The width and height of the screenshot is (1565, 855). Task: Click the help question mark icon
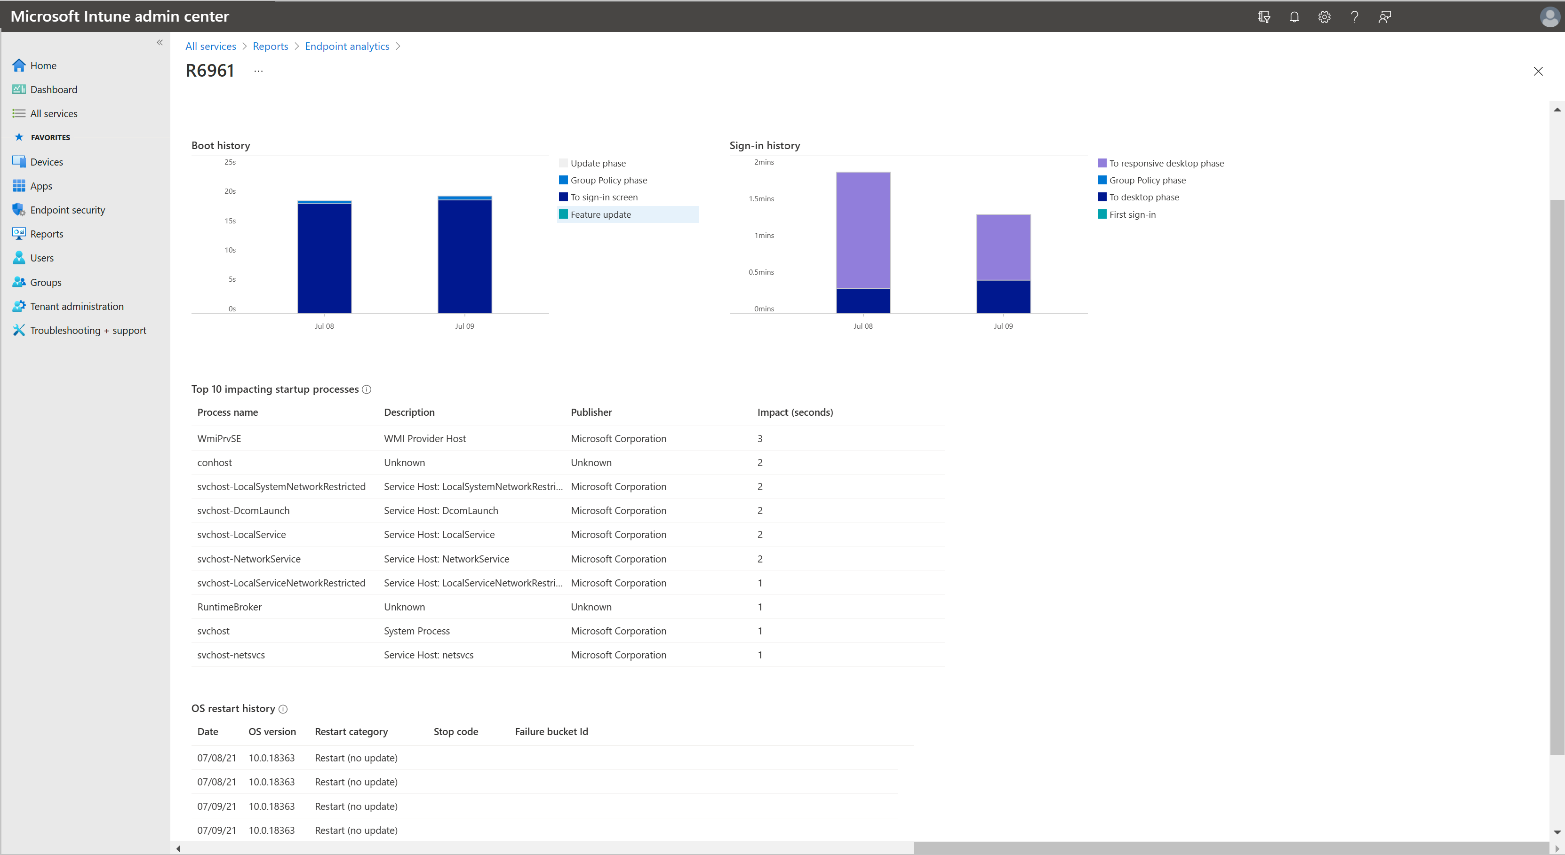pos(1354,16)
